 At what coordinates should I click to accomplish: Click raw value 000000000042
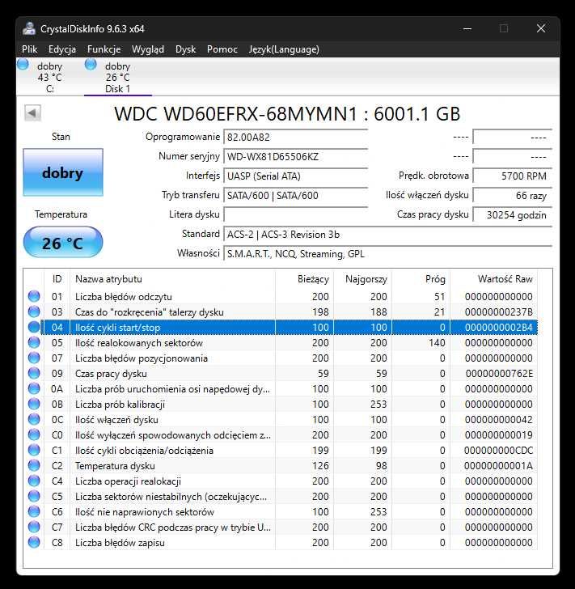499,420
